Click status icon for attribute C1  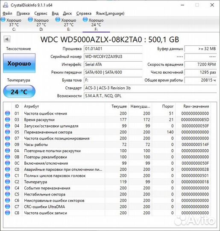point(8,175)
